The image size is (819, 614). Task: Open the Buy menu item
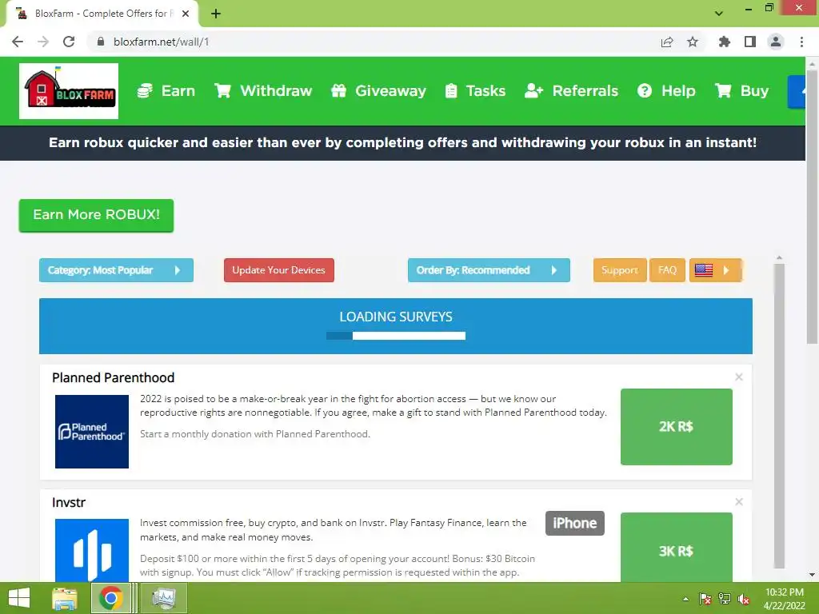[x=741, y=91]
